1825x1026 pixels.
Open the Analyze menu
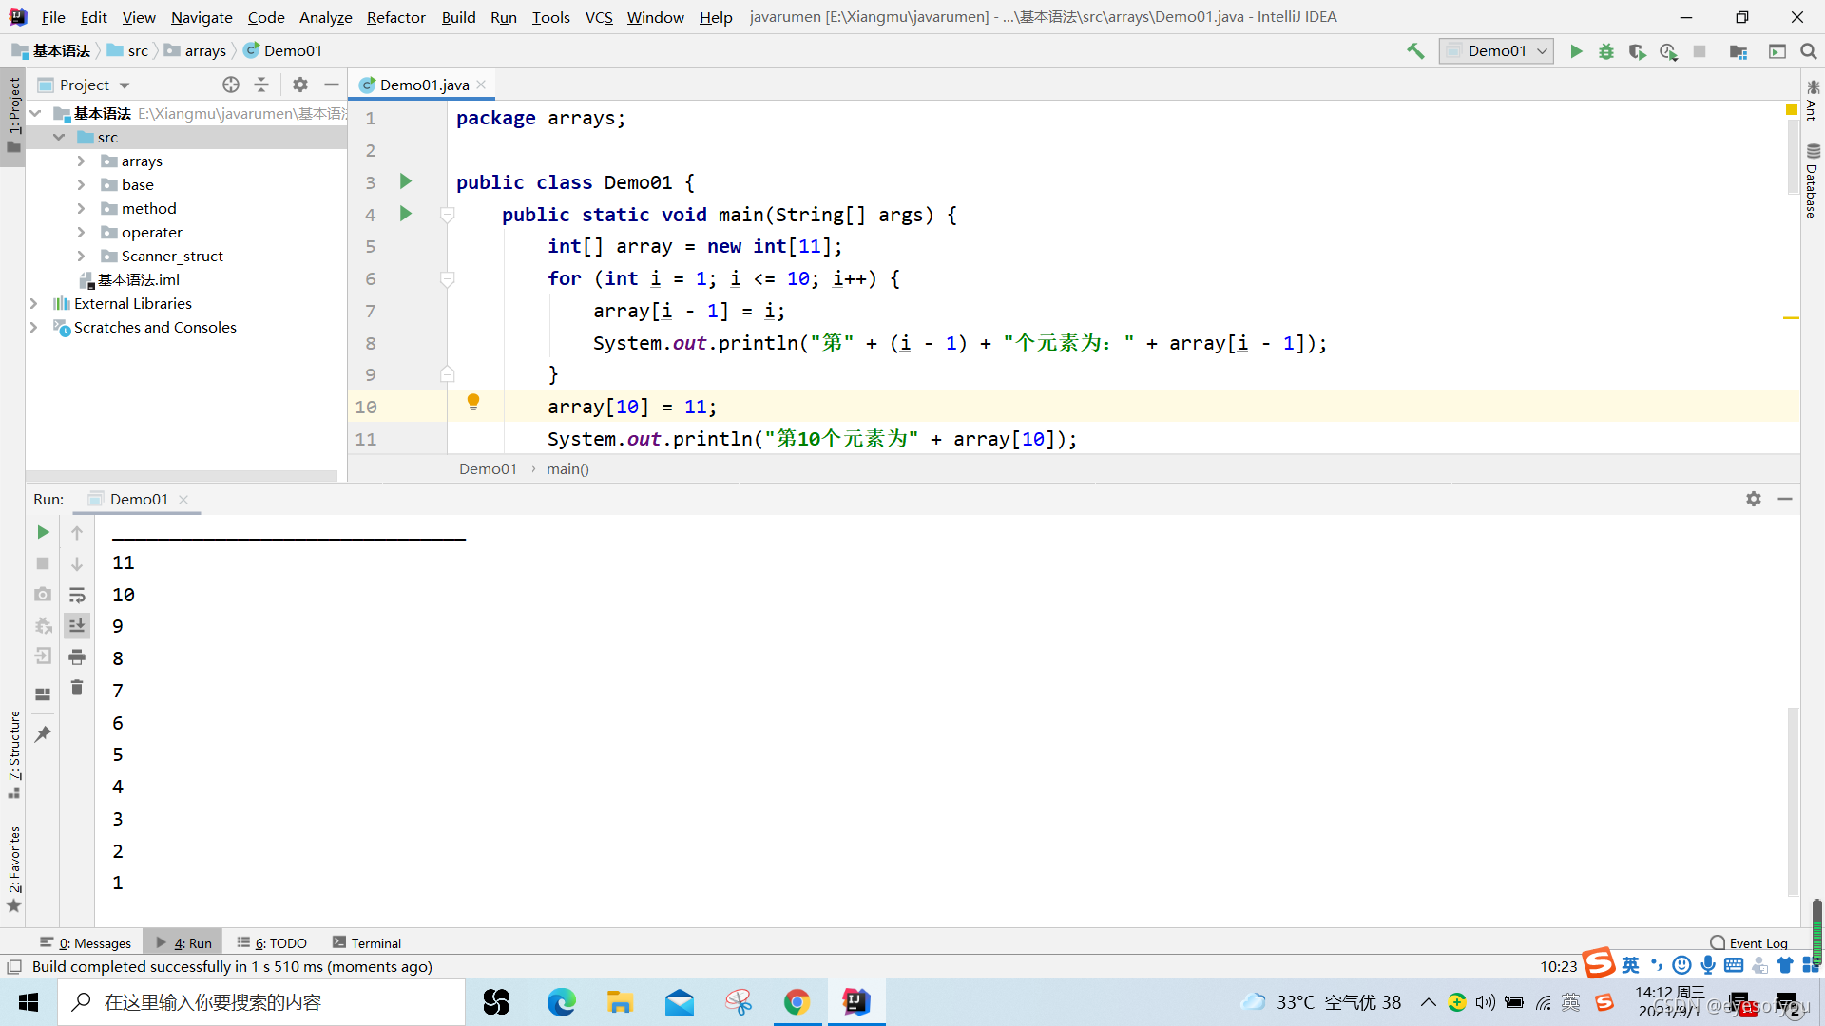pos(325,17)
